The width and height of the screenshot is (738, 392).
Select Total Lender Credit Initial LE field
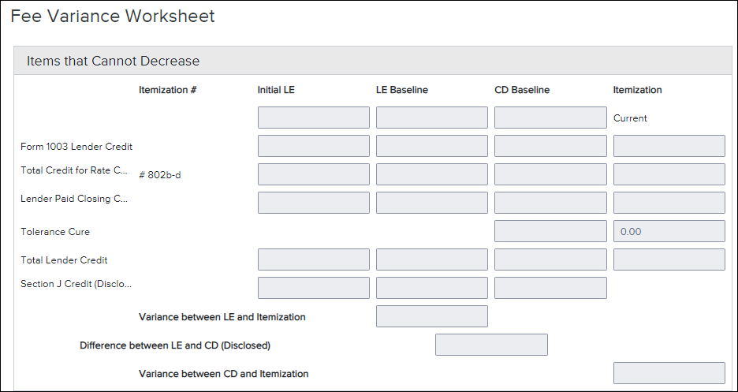(314, 259)
